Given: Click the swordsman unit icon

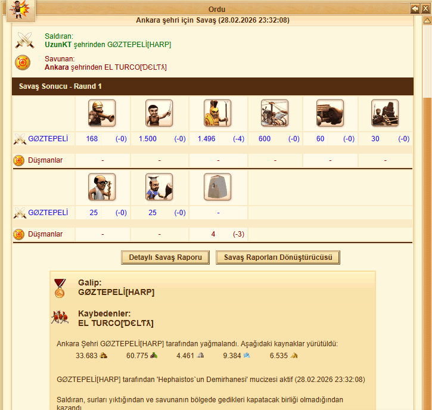Looking at the screenshot, I should coord(159,113).
